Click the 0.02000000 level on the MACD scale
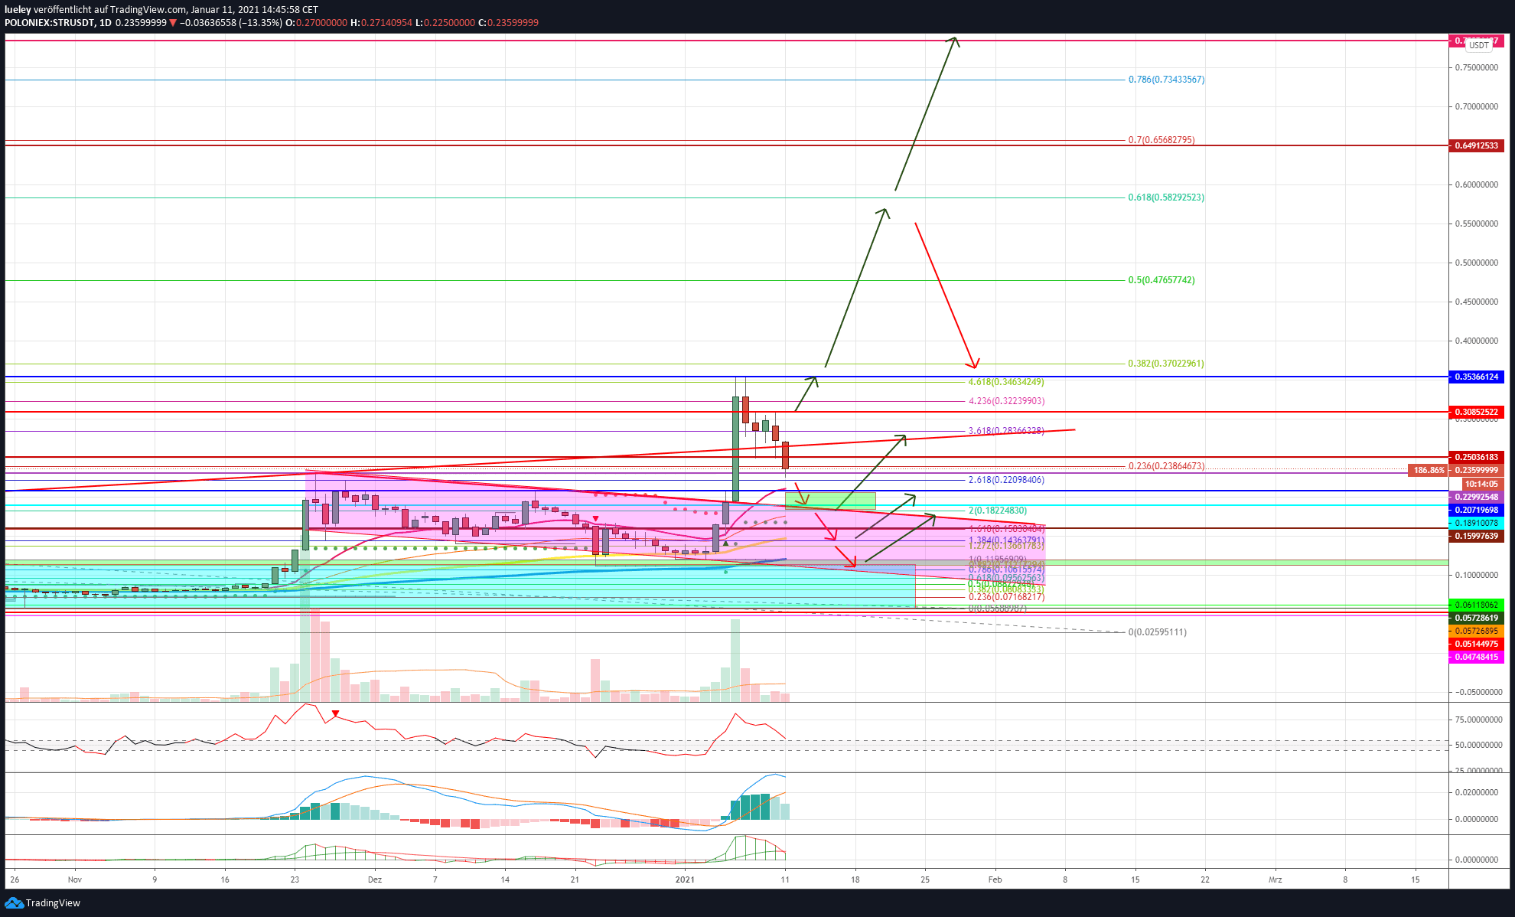 coord(1476,792)
